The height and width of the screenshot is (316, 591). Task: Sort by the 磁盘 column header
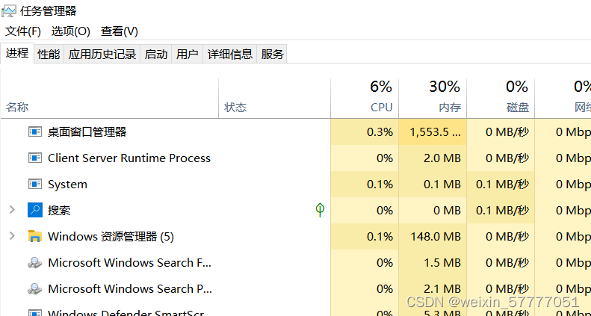(501, 99)
